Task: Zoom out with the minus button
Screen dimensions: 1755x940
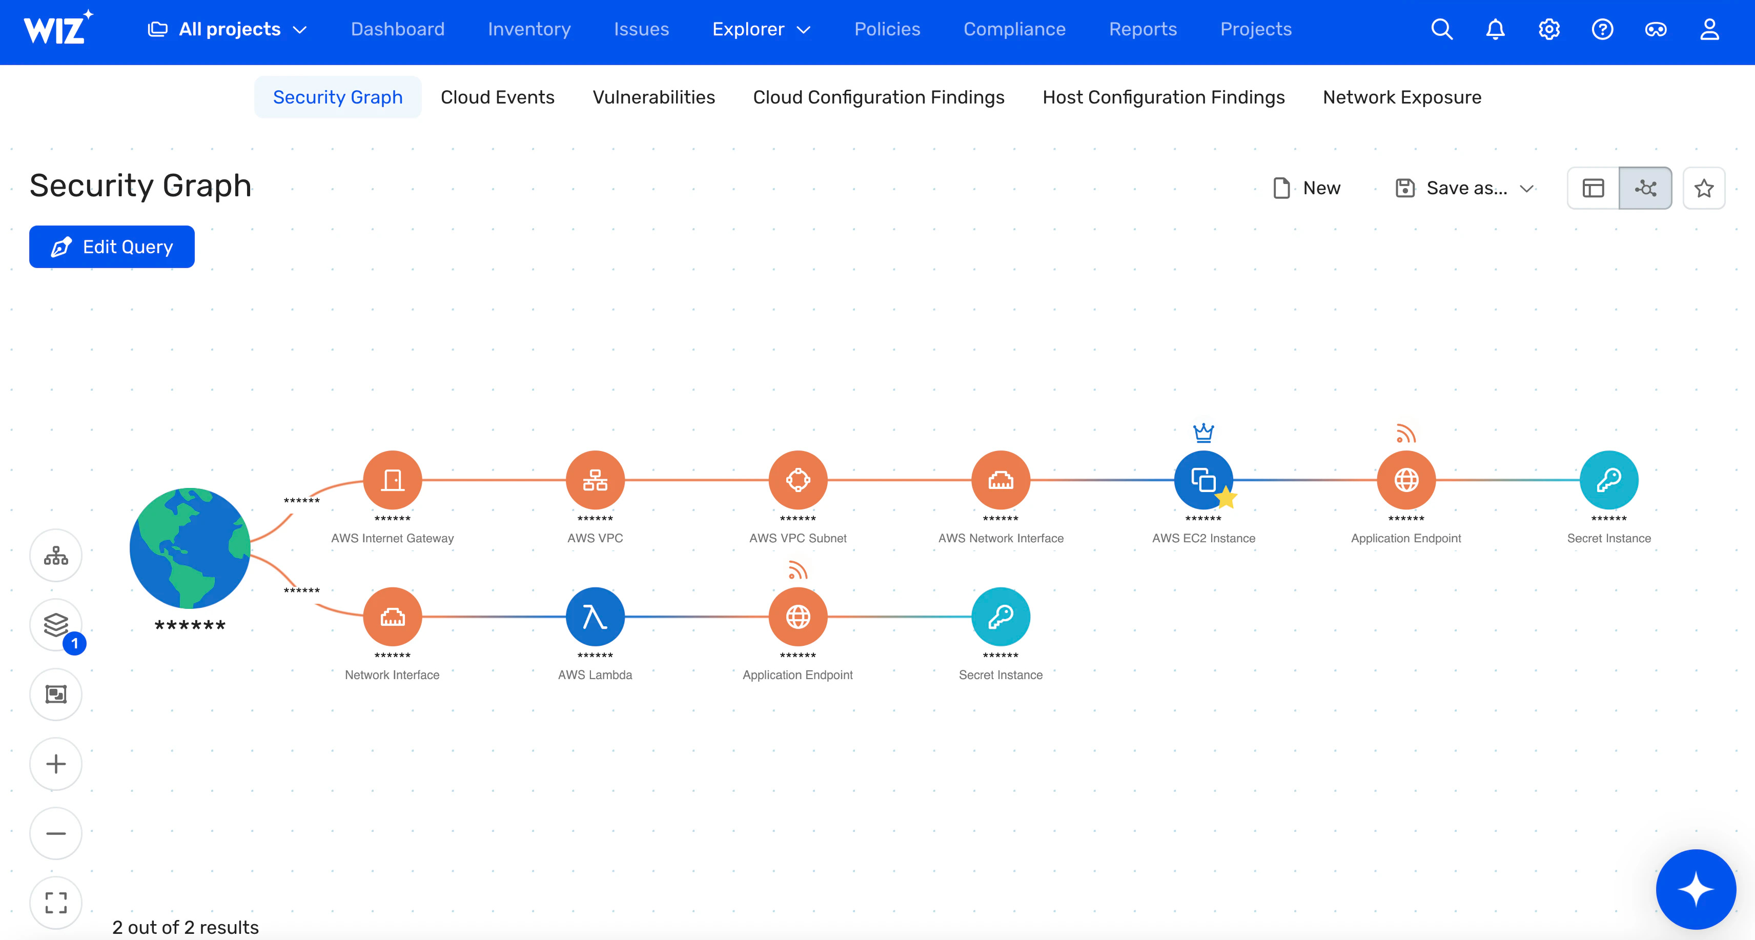Action: (x=56, y=833)
